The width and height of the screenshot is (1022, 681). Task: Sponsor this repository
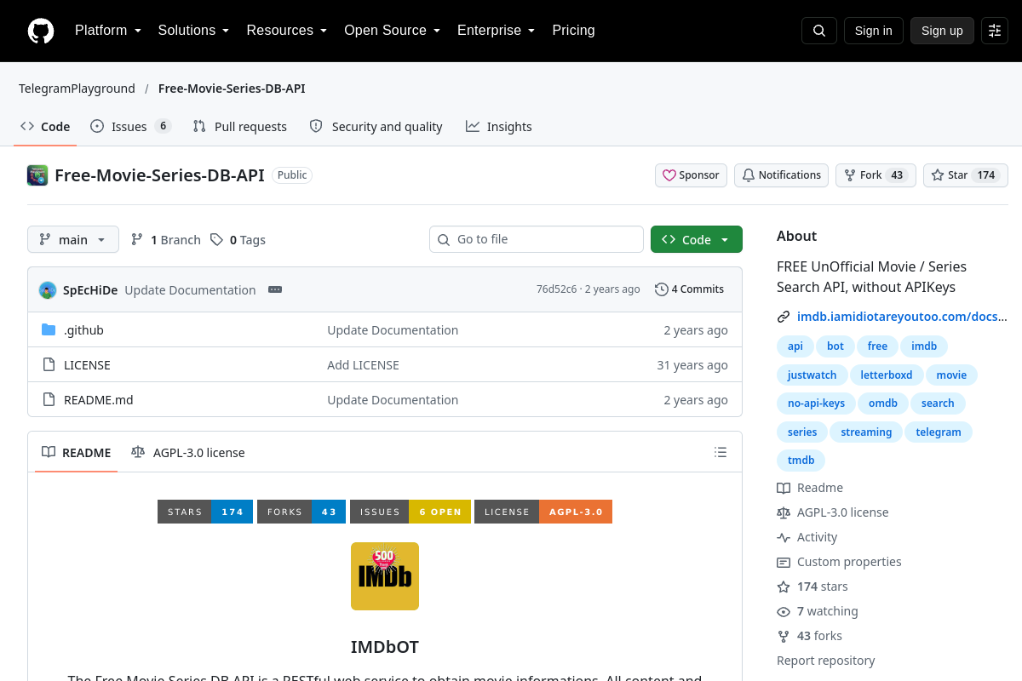point(691,175)
